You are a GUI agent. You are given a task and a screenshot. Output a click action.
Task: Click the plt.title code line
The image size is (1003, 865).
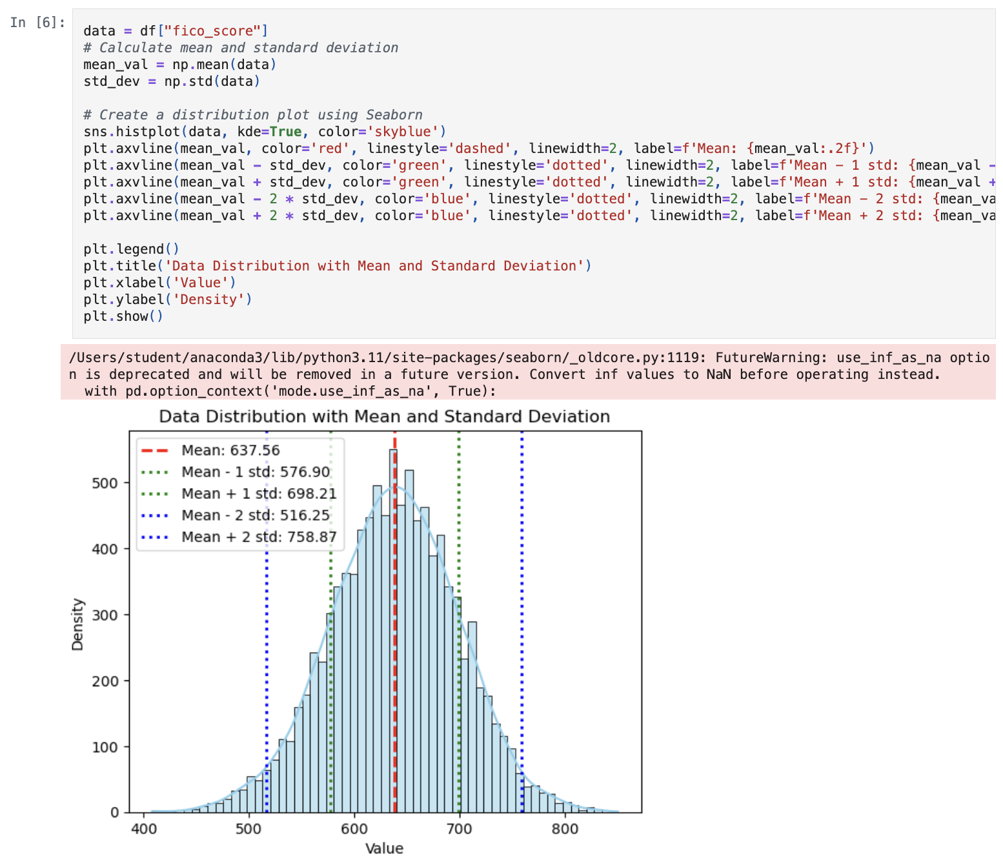coord(338,266)
